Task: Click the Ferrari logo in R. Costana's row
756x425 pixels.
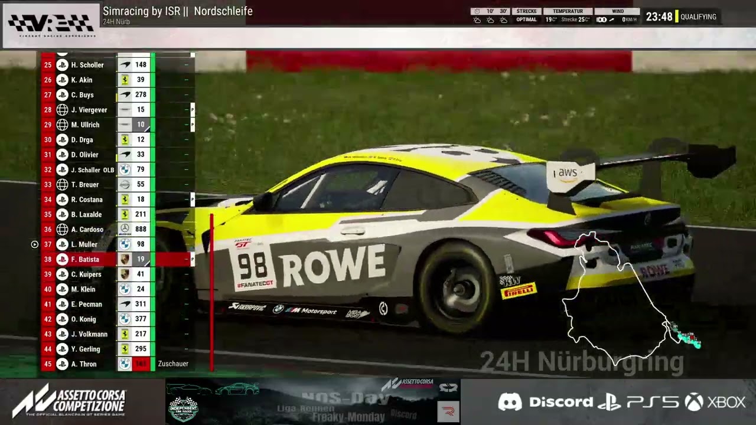Action: click(x=125, y=200)
